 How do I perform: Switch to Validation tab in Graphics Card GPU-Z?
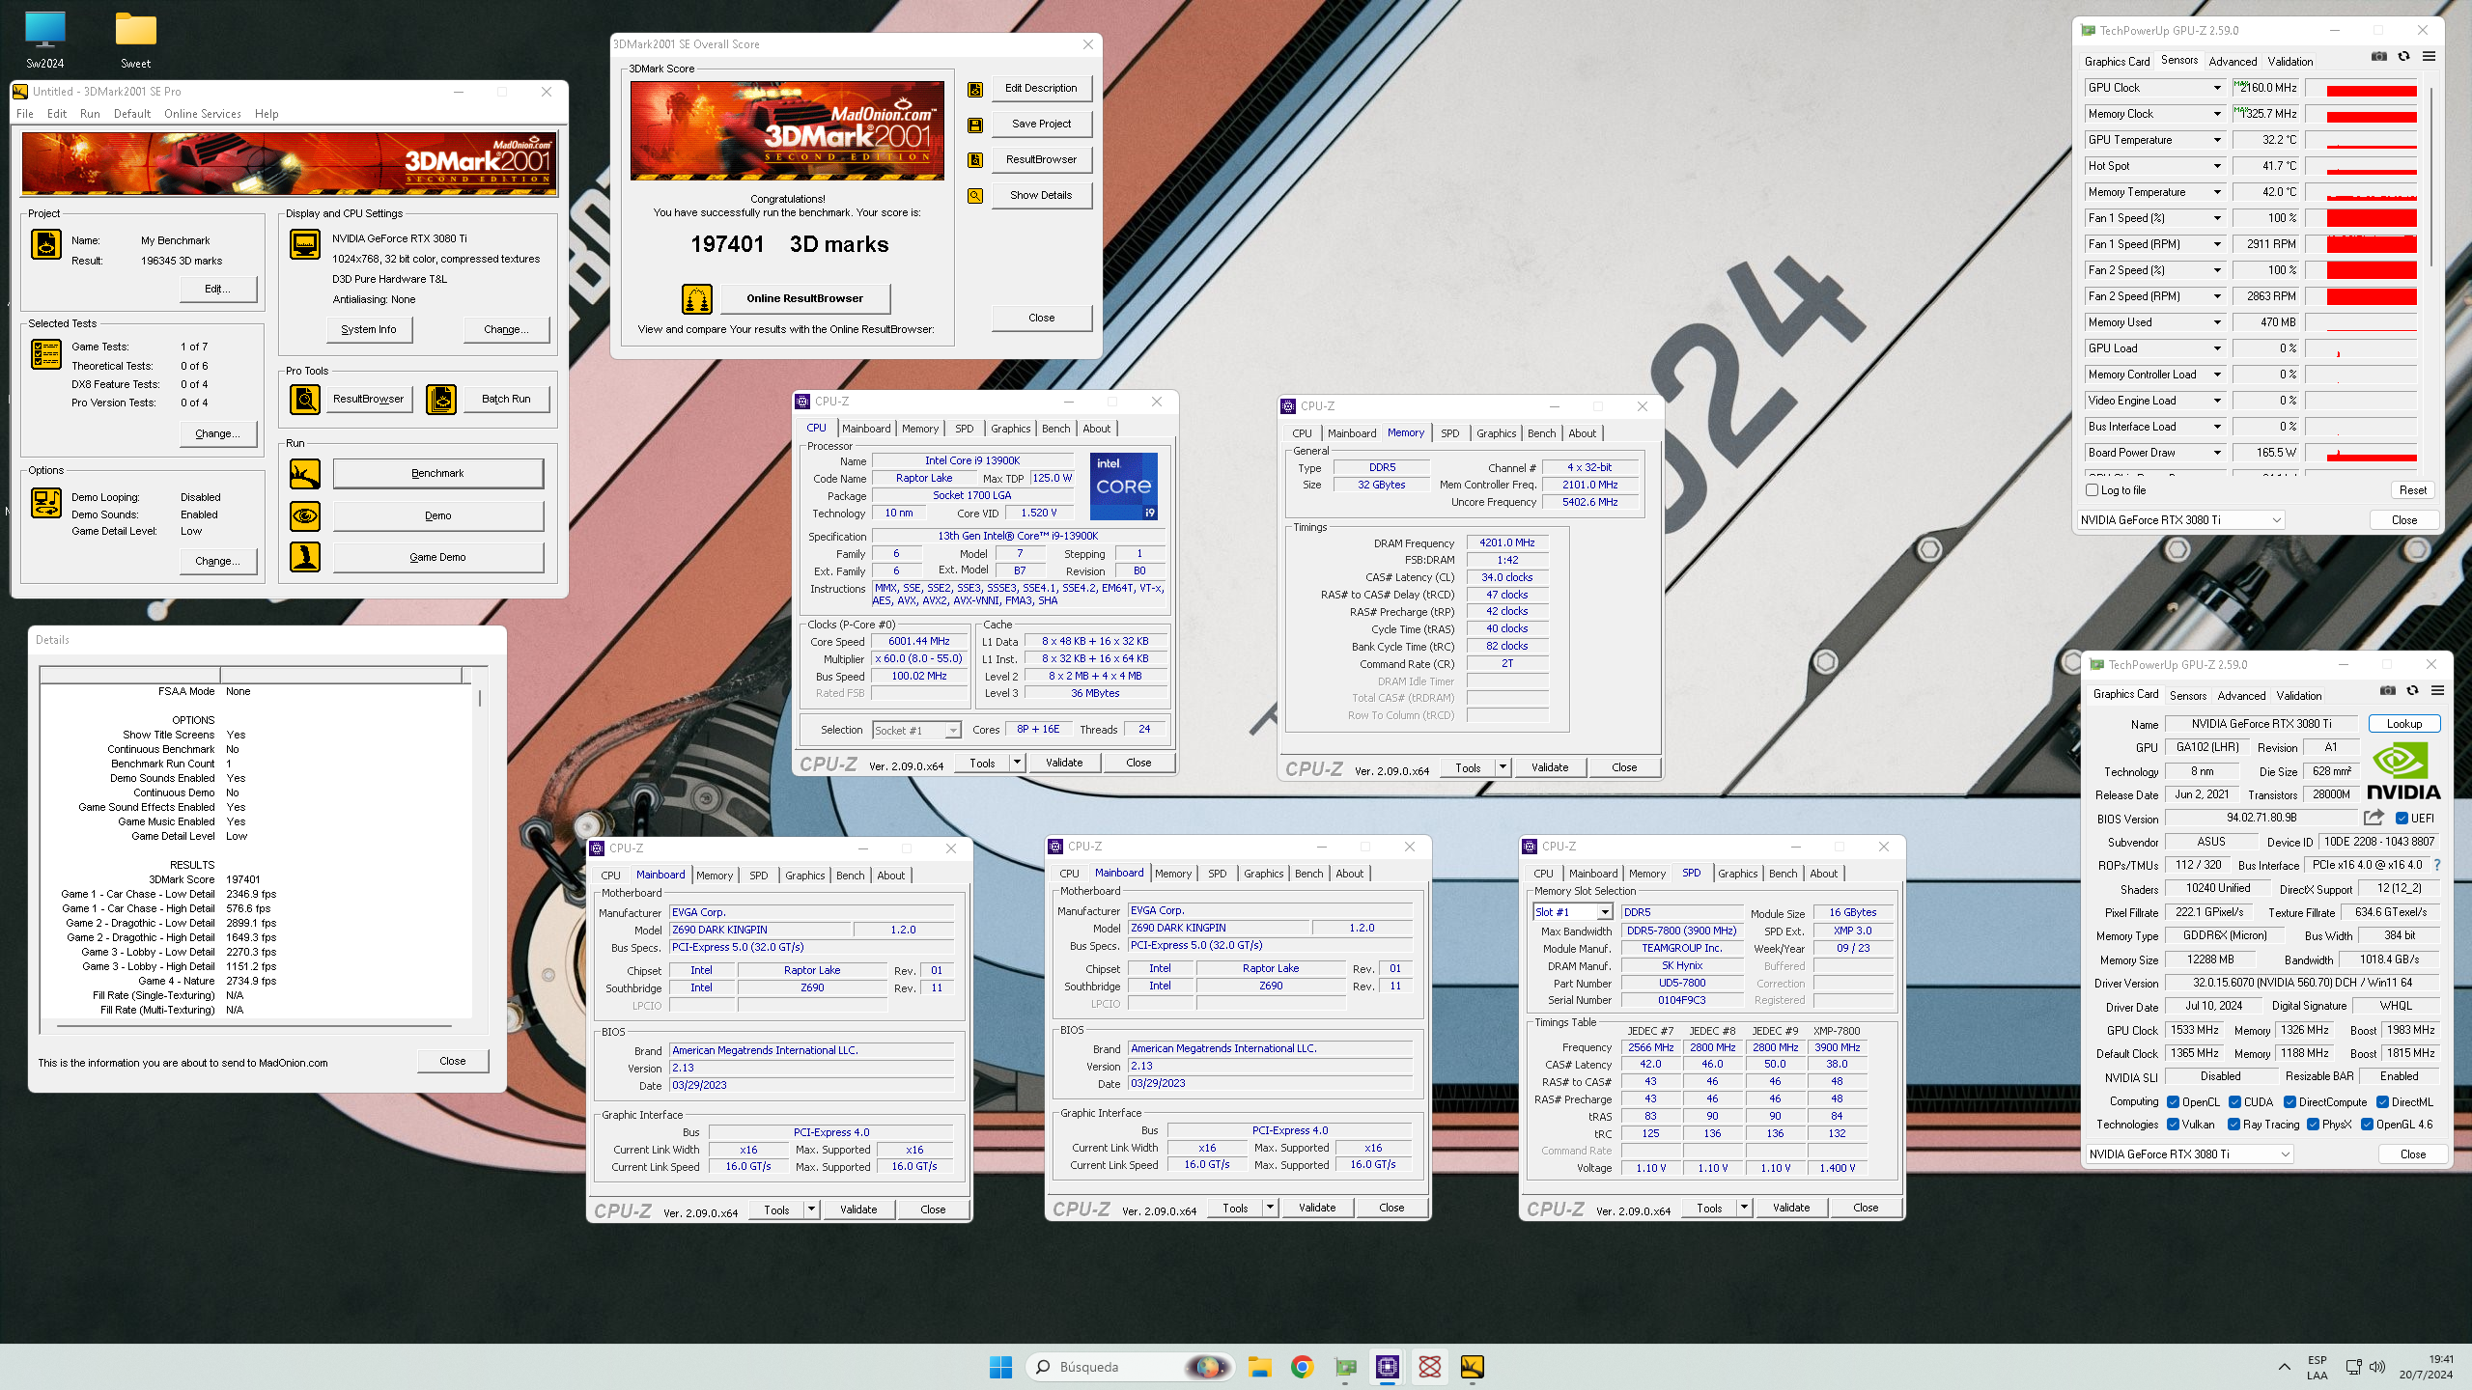click(2298, 696)
